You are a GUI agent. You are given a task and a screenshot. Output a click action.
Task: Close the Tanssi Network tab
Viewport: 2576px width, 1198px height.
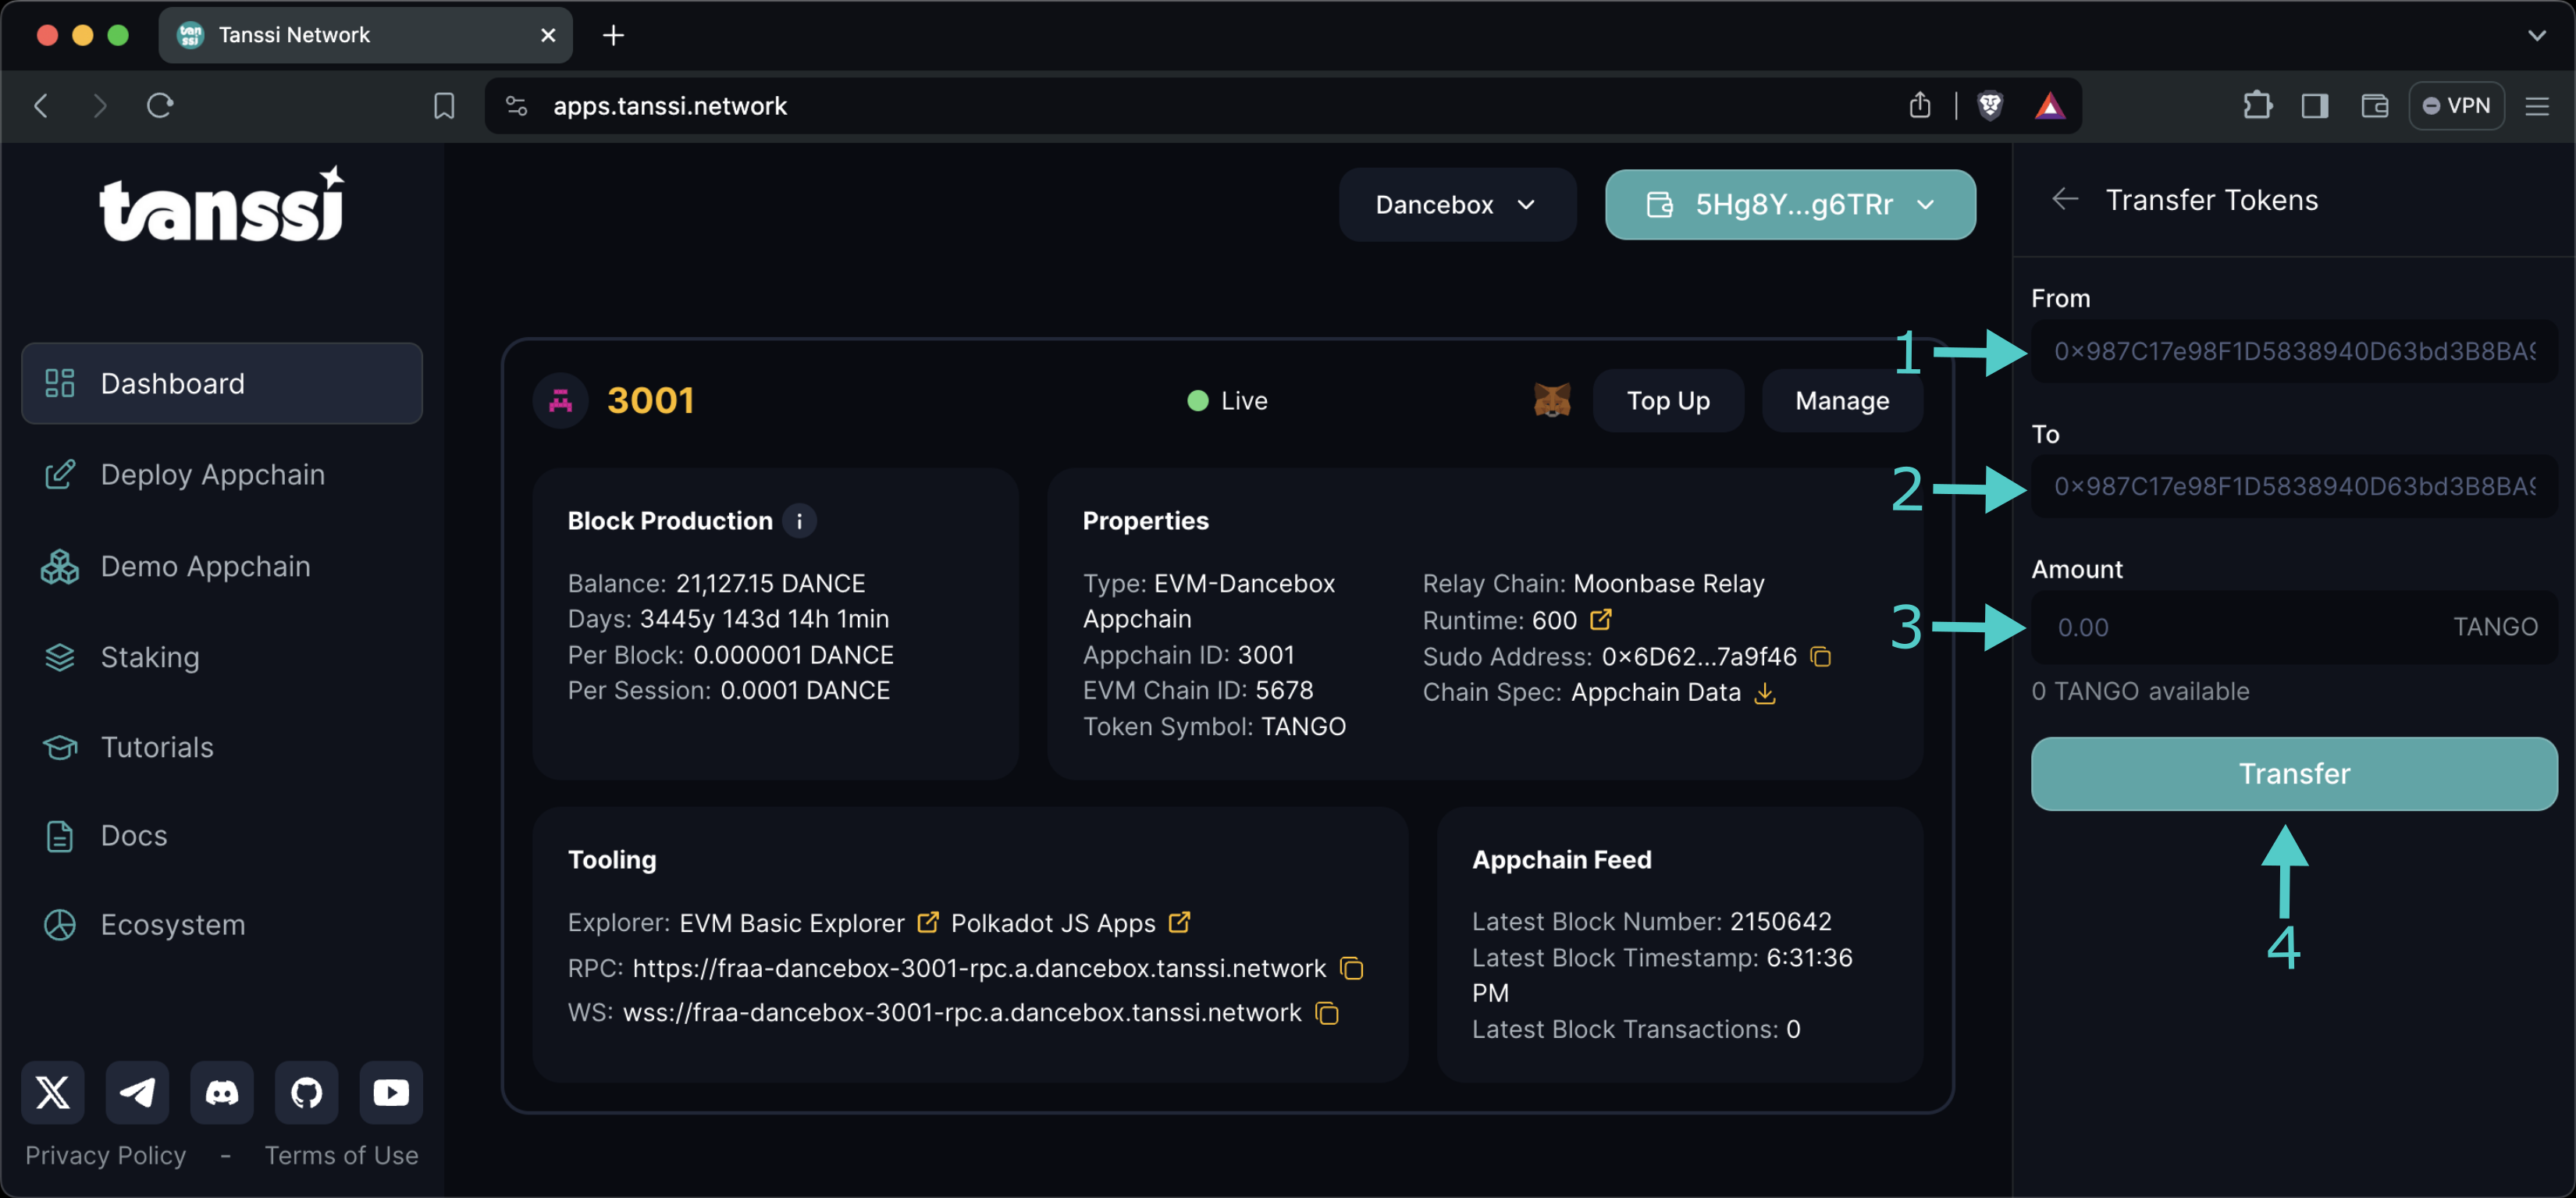548,35
